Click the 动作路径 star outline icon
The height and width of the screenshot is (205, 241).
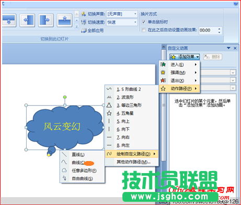tap(163, 88)
